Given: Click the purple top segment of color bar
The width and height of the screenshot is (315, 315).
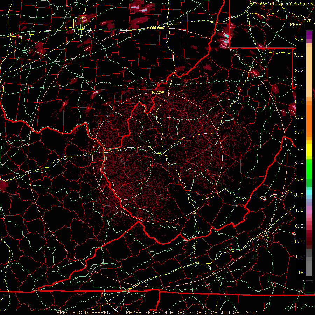Looking at the screenshot, I should click(309, 35).
